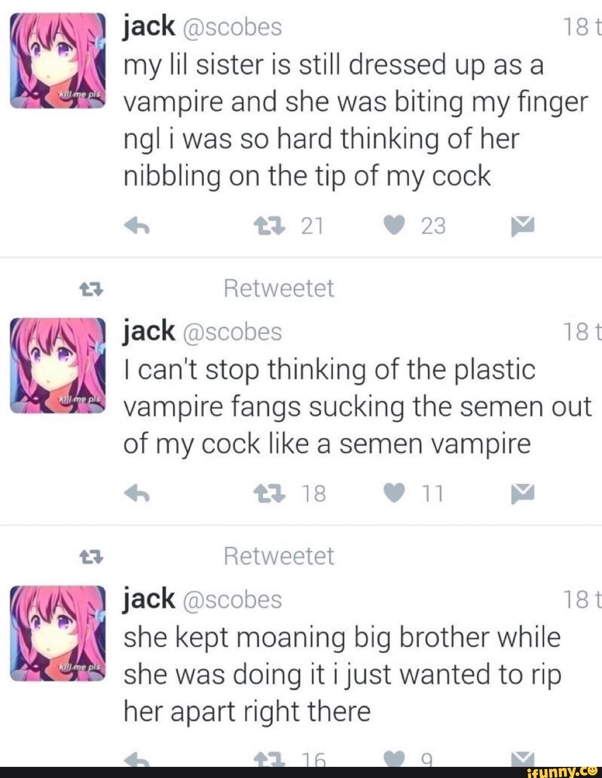Viewport: 602px width, 778px height.
Task: Open the @scobes handle on first tweet
Action: point(232,27)
